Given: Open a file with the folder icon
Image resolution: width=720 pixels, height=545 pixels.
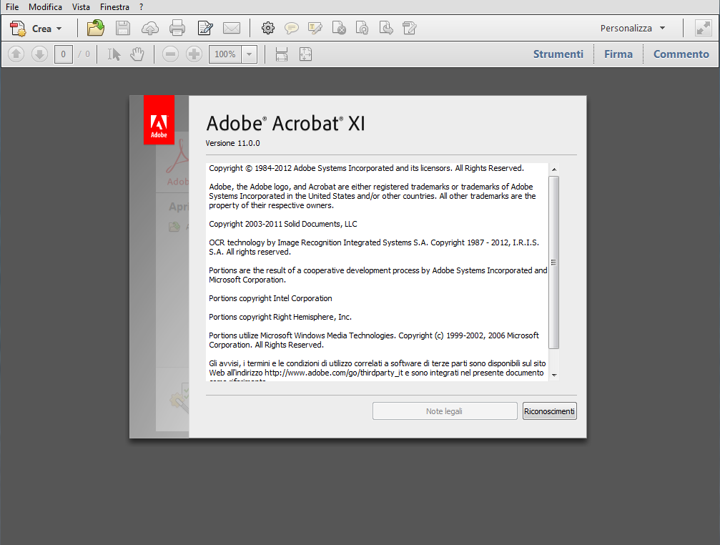Looking at the screenshot, I should [96, 28].
